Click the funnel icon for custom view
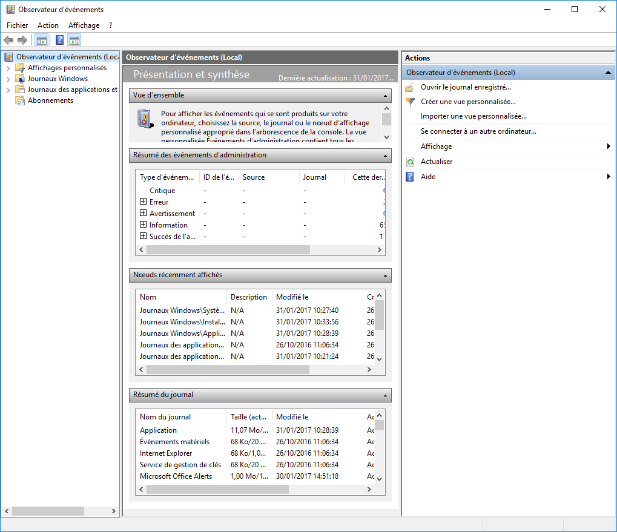This screenshot has width=617, height=532. coord(410,102)
